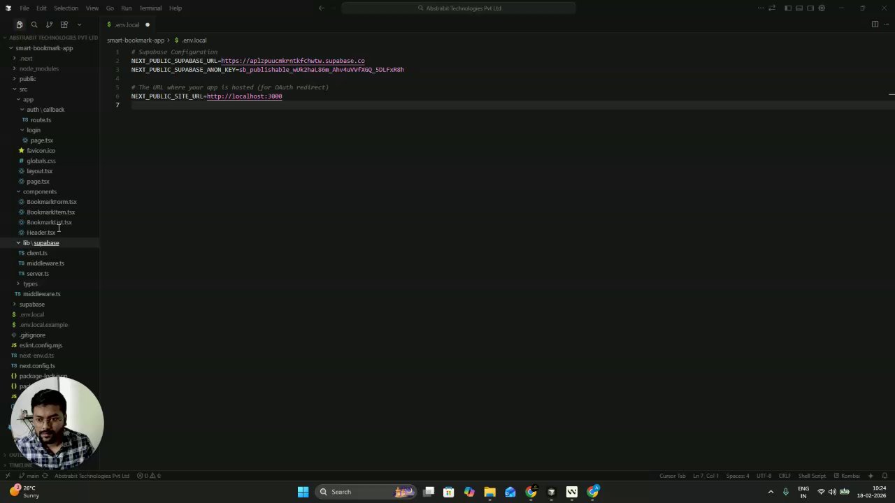
Task: Open title bar more actions ellipsis
Action: pos(761,8)
